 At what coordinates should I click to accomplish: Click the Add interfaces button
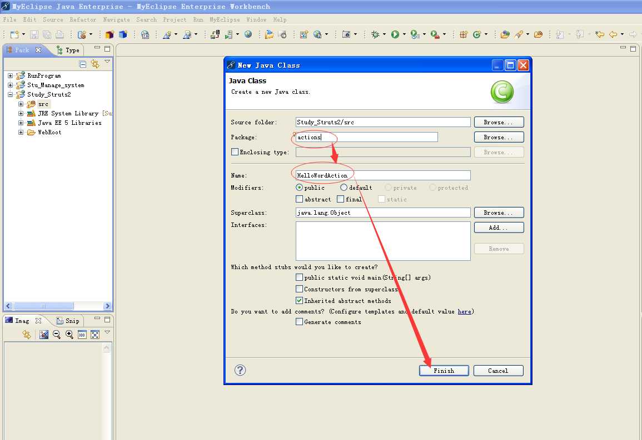pyautogui.click(x=499, y=227)
